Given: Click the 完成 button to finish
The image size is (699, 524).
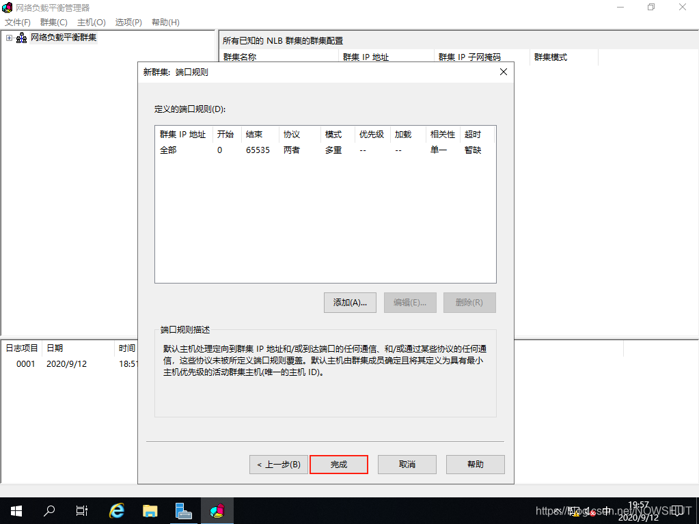Looking at the screenshot, I should 339,465.
